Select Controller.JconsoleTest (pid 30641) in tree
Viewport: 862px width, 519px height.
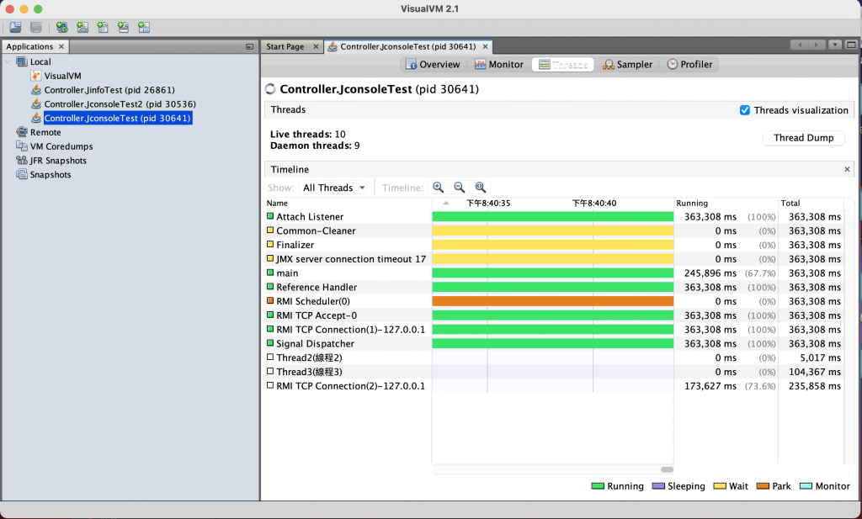[112, 118]
